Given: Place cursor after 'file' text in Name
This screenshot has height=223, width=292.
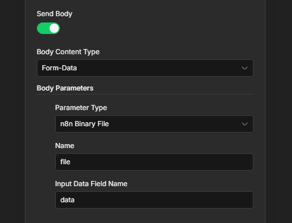Looking at the screenshot, I should 71,162.
